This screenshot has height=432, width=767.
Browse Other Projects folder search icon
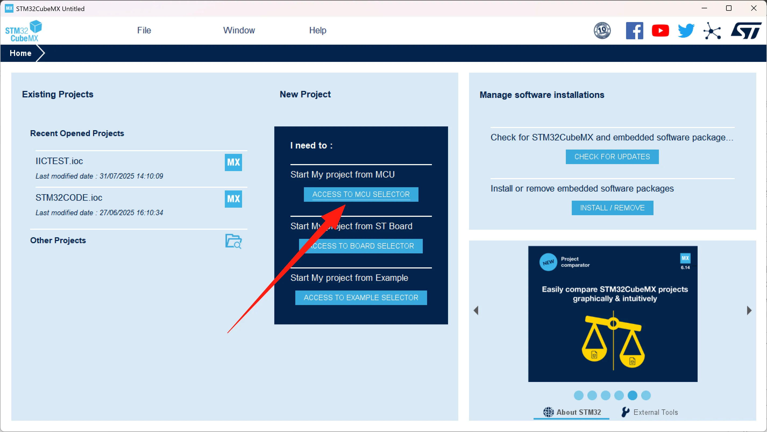(x=233, y=241)
